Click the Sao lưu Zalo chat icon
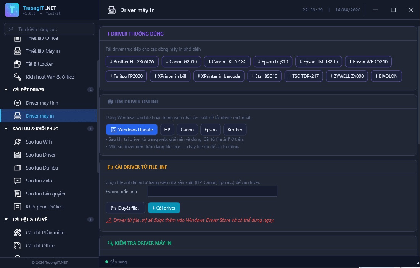 [x=18, y=181]
